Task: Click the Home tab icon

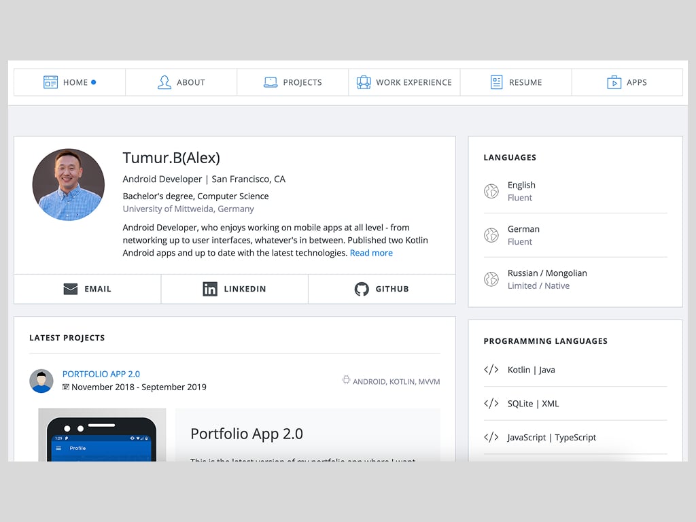Action: (50, 82)
